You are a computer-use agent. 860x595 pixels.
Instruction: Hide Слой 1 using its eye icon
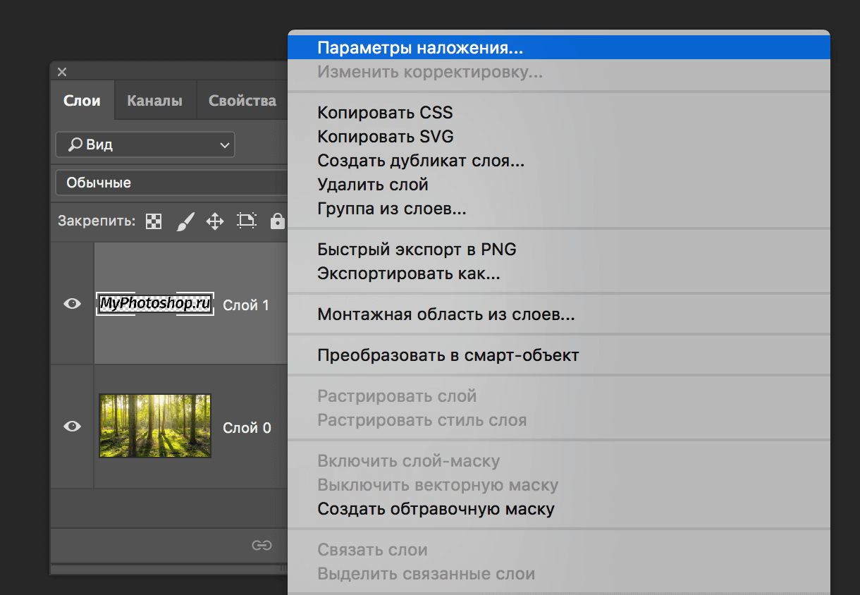point(72,304)
